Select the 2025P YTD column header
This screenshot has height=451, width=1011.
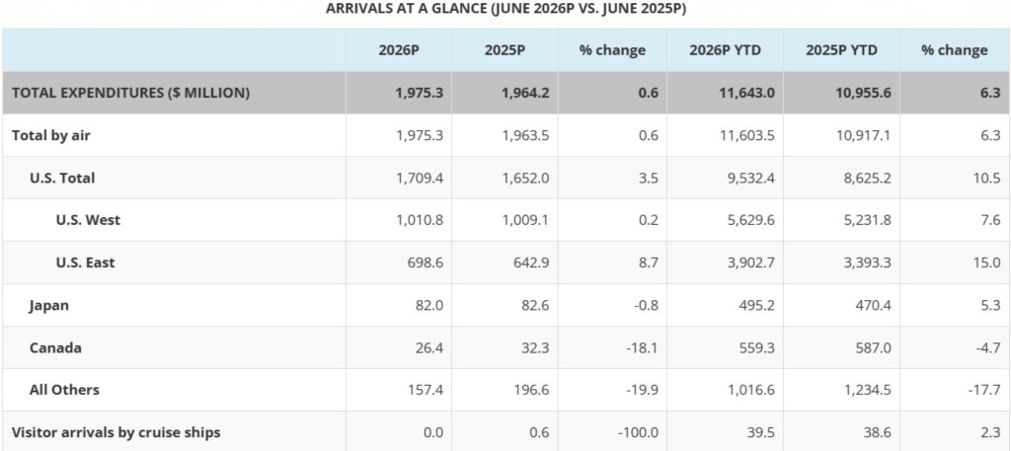click(841, 50)
